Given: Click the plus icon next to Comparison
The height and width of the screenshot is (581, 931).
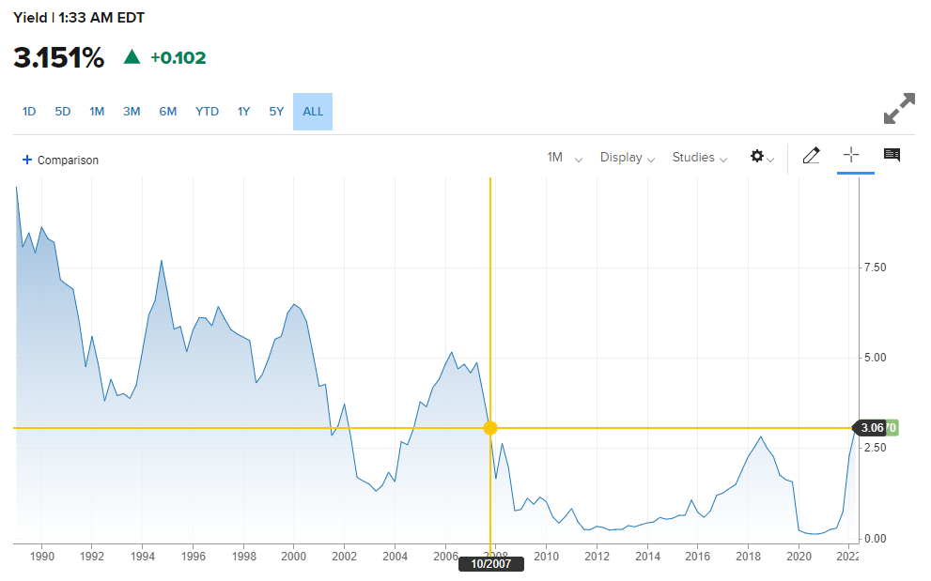Looking at the screenshot, I should coord(26,160).
